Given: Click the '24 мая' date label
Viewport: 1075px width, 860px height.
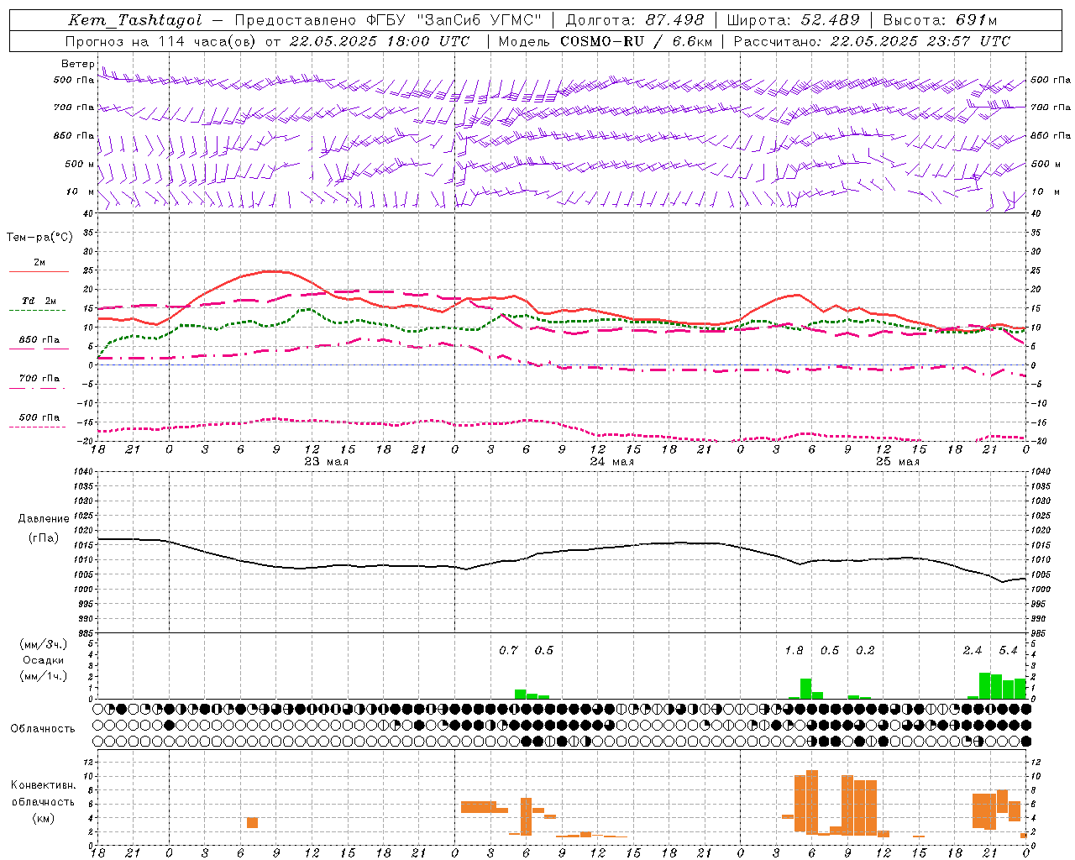Looking at the screenshot, I should tap(611, 462).
